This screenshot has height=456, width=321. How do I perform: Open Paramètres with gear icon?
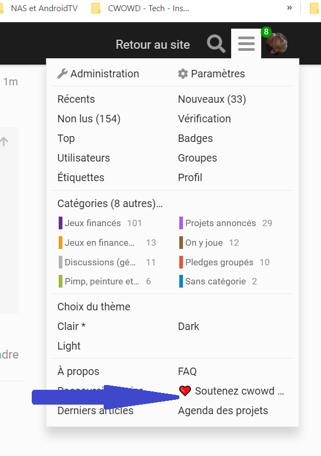pos(212,74)
